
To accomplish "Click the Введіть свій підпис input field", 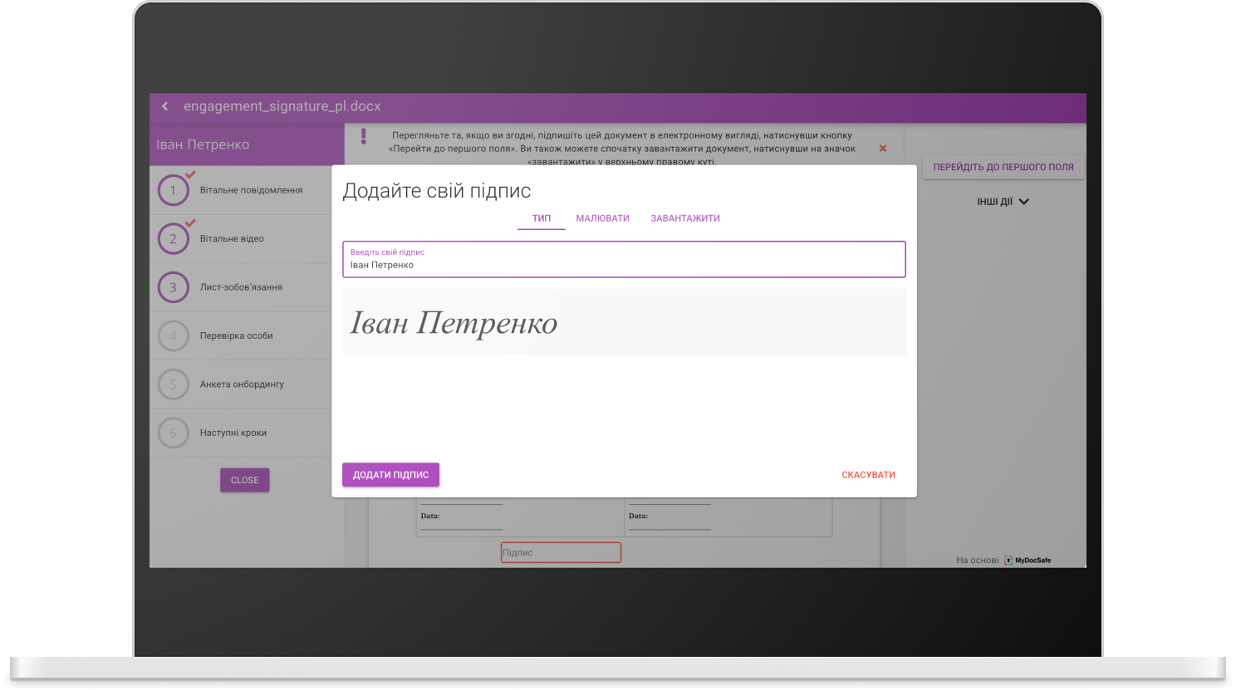I will 623,259.
